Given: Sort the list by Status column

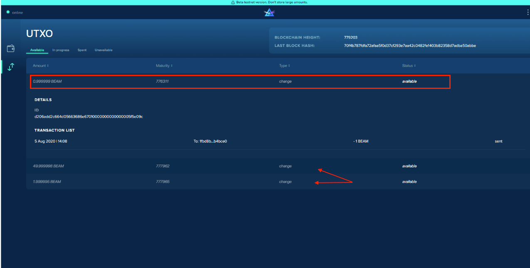Looking at the screenshot, I should coord(409,66).
